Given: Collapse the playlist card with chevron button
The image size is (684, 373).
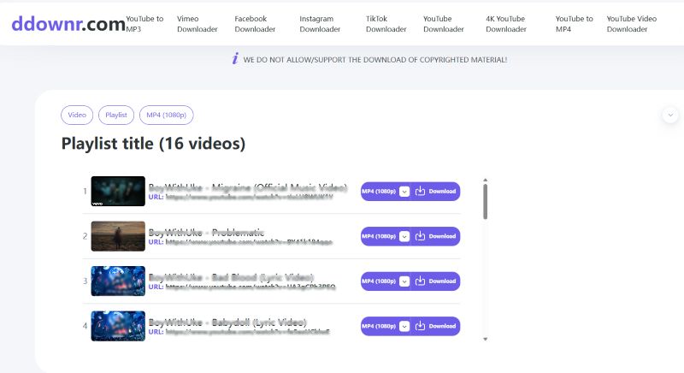Looking at the screenshot, I should click(670, 115).
